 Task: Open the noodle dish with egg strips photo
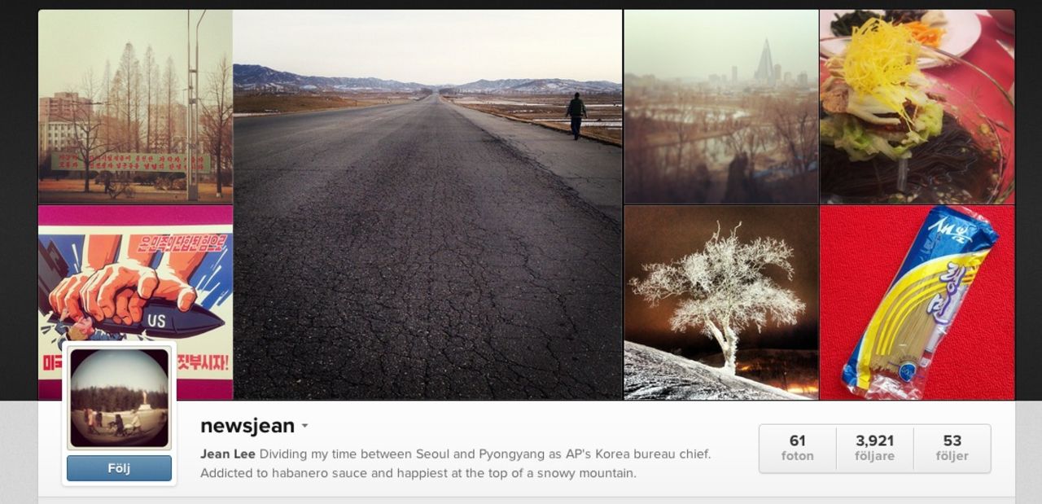click(x=917, y=107)
